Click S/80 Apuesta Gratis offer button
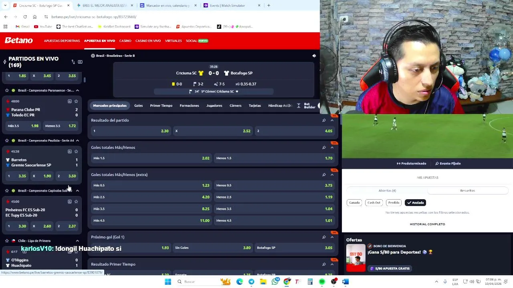This screenshot has height=288, width=513. coord(390,268)
